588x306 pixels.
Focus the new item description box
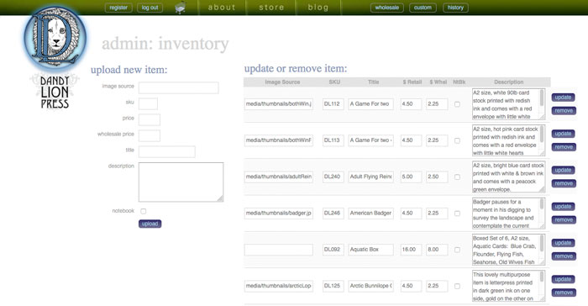[x=181, y=182]
